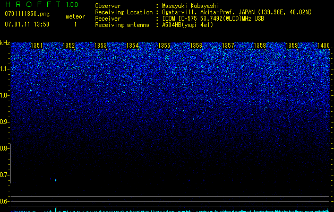The width and height of the screenshot is (334, 212).
Task: Click the 1354 time marker
Action: tap(133, 45)
